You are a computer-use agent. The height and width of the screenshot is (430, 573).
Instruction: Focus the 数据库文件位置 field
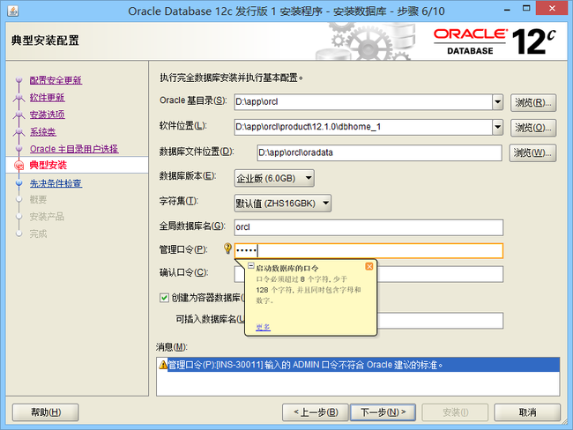pyautogui.click(x=379, y=152)
